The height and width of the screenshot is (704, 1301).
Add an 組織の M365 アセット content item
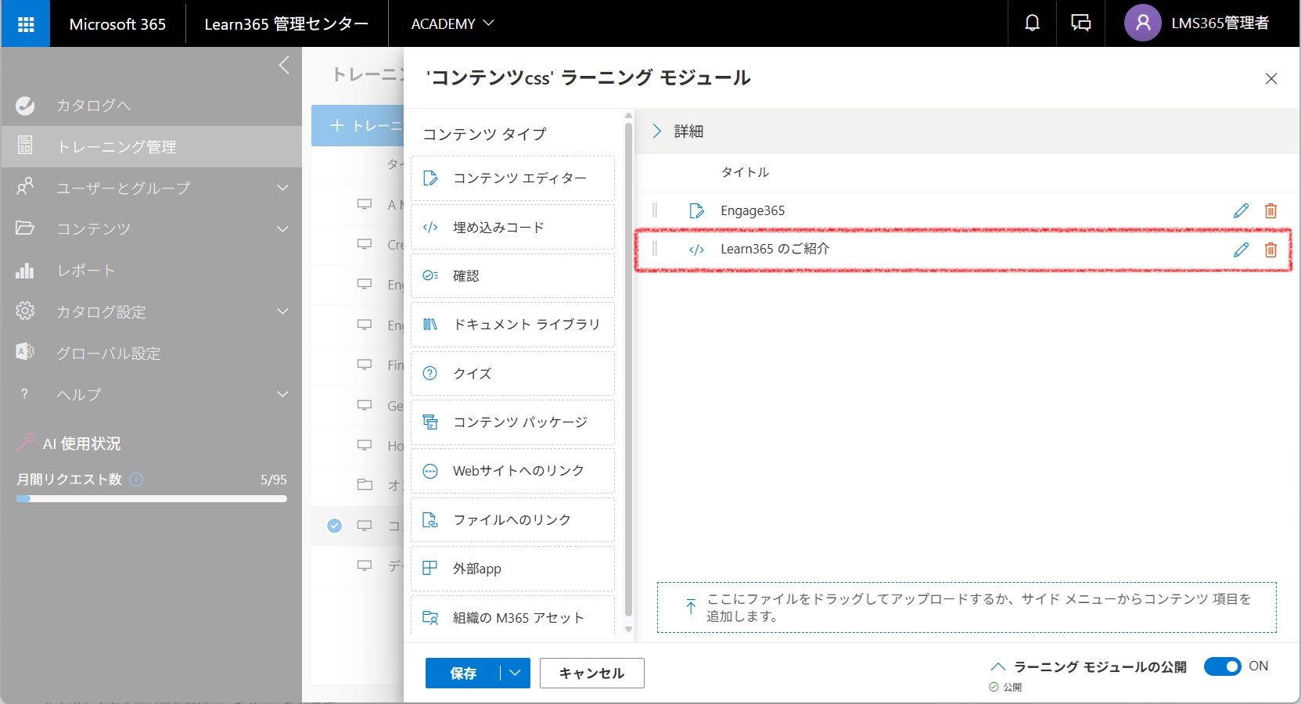512,617
